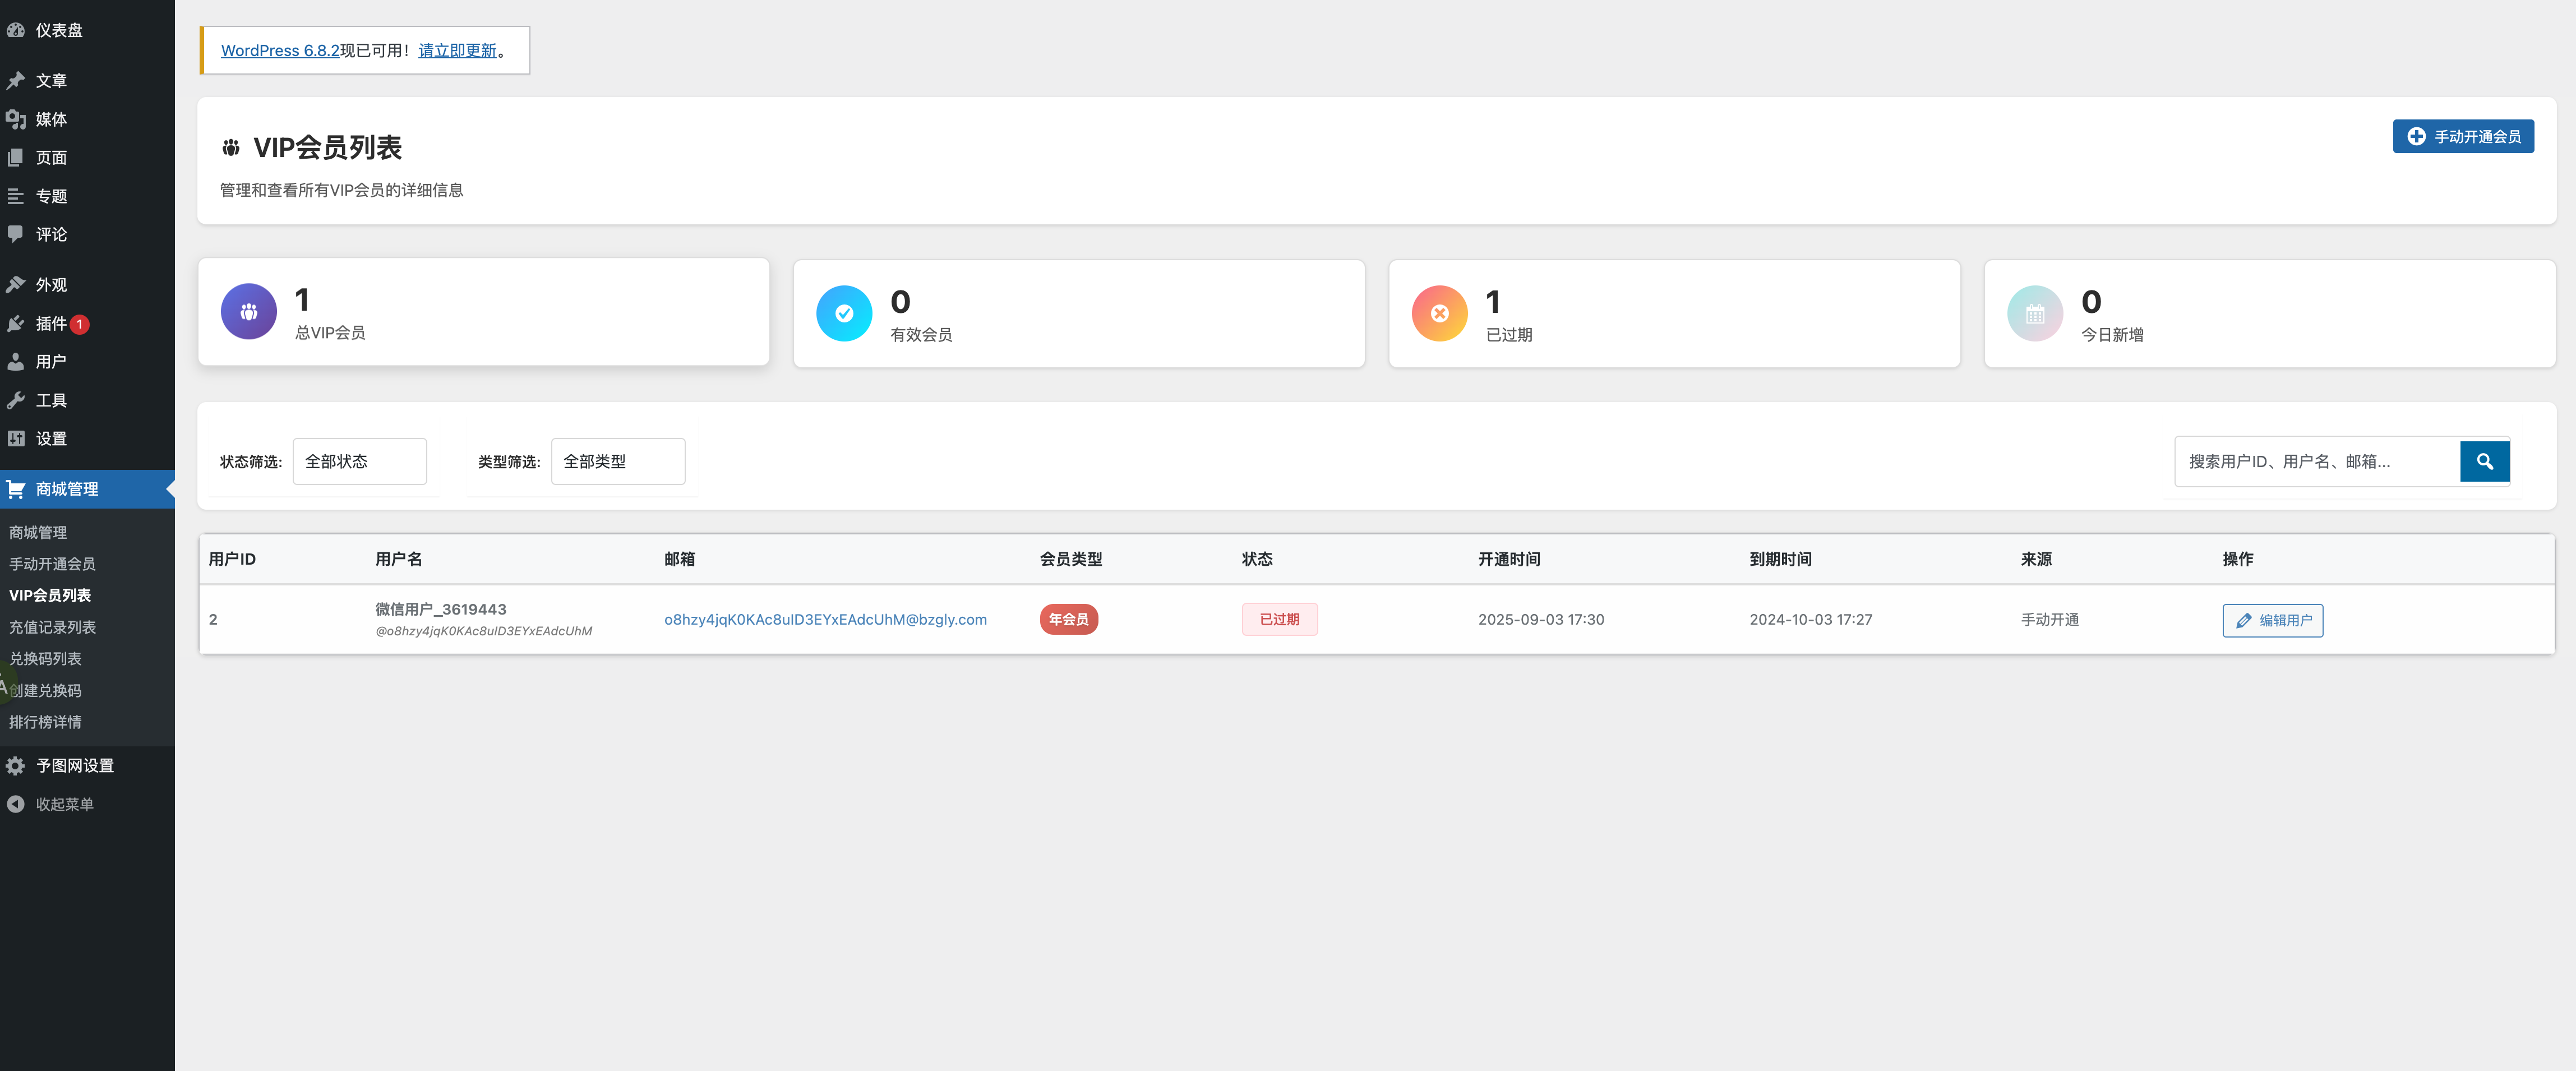Screen dimensions: 2576x1071
Task: Click the Posts pushpin icon
Action: 16,80
